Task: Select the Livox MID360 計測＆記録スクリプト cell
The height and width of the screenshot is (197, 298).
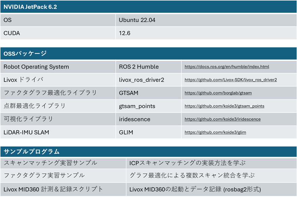Action: point(53,189)
